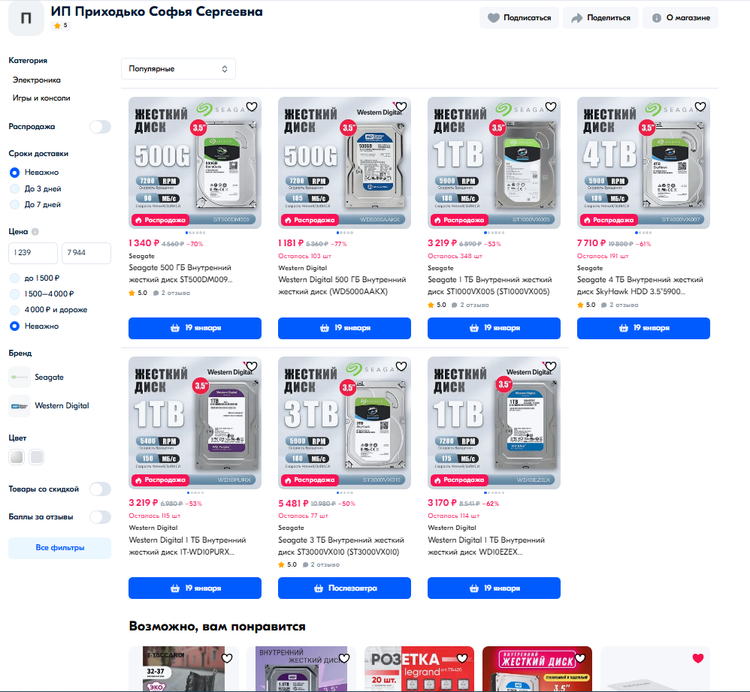Enable the Распродажа toggle

(100, 127)
